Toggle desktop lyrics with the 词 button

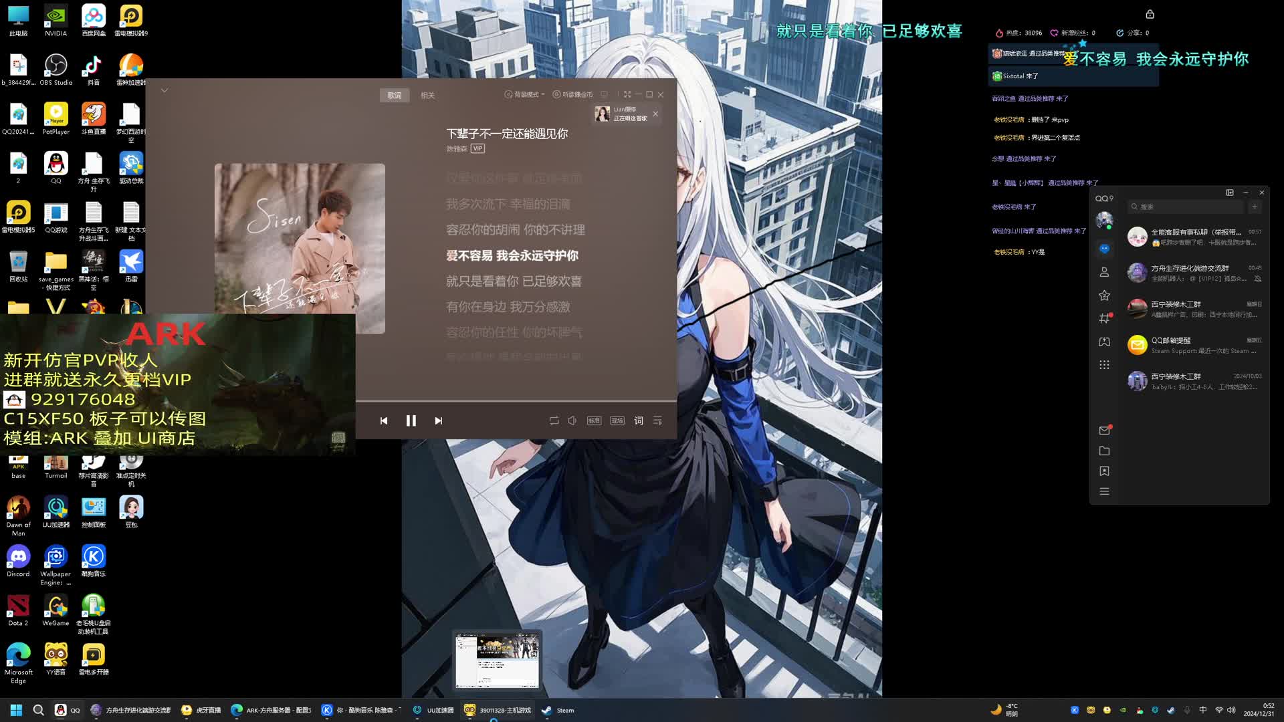[638, 420]
